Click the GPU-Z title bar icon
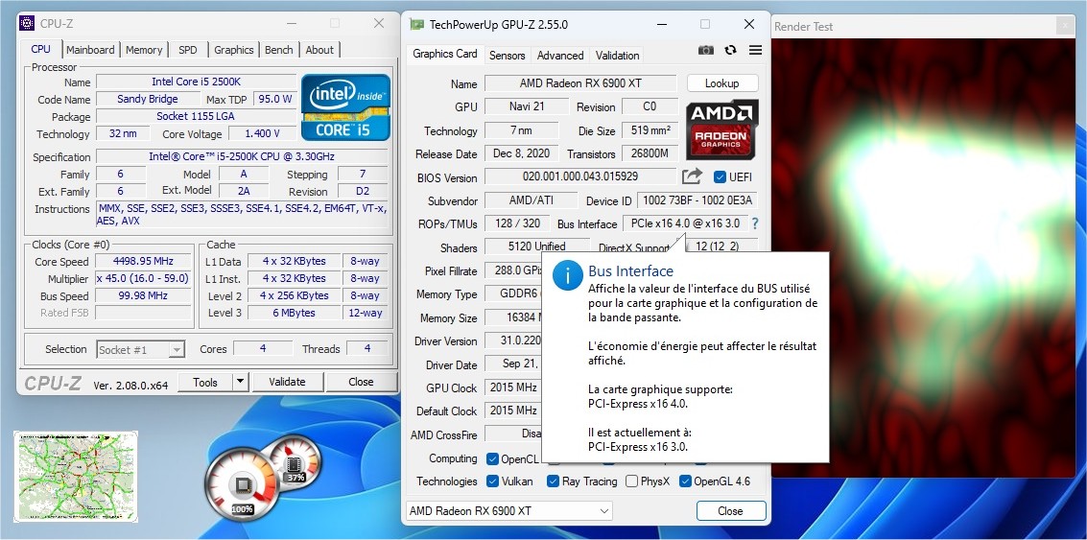The image size is (1087, 540). [416, 24]
